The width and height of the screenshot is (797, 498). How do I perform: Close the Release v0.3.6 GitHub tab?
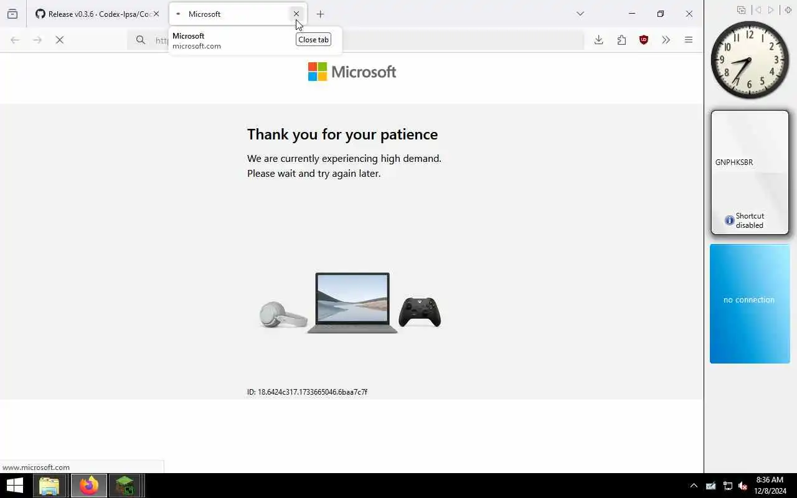click(156, 14)
